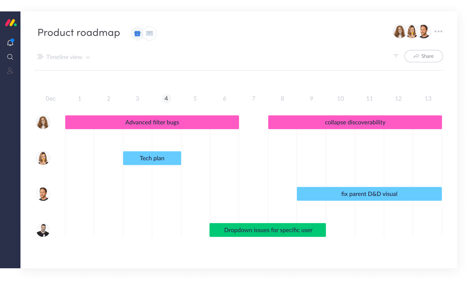Open the filter icon beside Share

pos(396,56)
